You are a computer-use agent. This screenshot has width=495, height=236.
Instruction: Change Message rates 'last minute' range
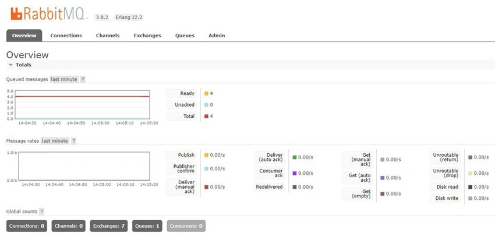coord(55,141)
